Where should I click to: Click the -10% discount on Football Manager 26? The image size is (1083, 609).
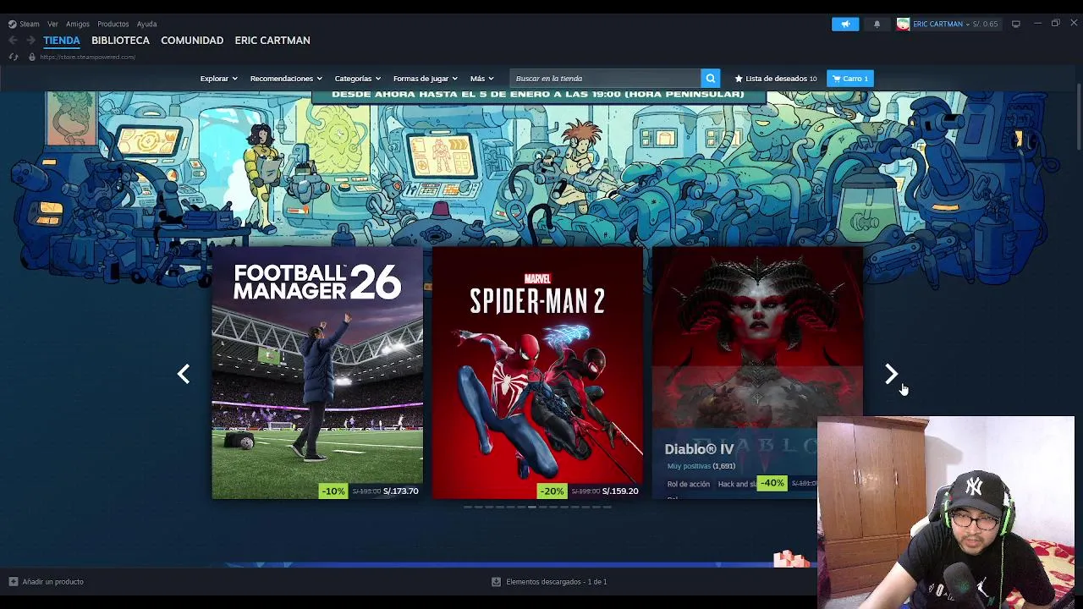[x=333, y=491]
